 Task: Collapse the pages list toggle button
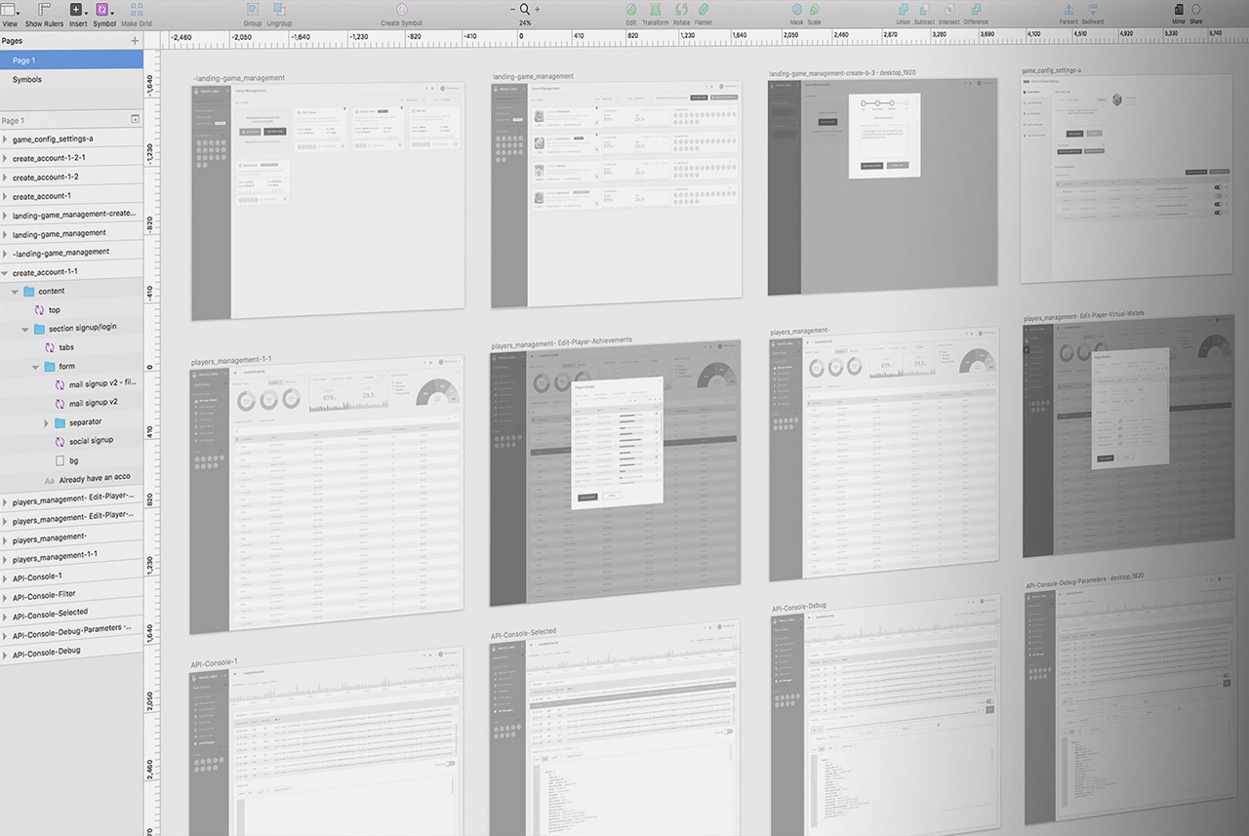tap(135, 119)
